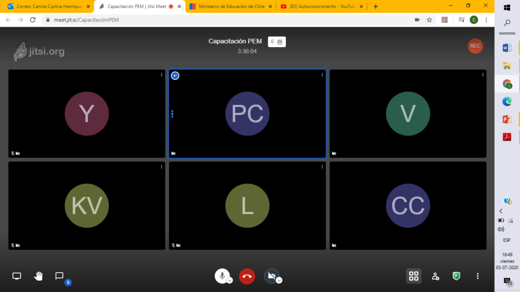
Task: Open the invite people icon
Action: 435,276
